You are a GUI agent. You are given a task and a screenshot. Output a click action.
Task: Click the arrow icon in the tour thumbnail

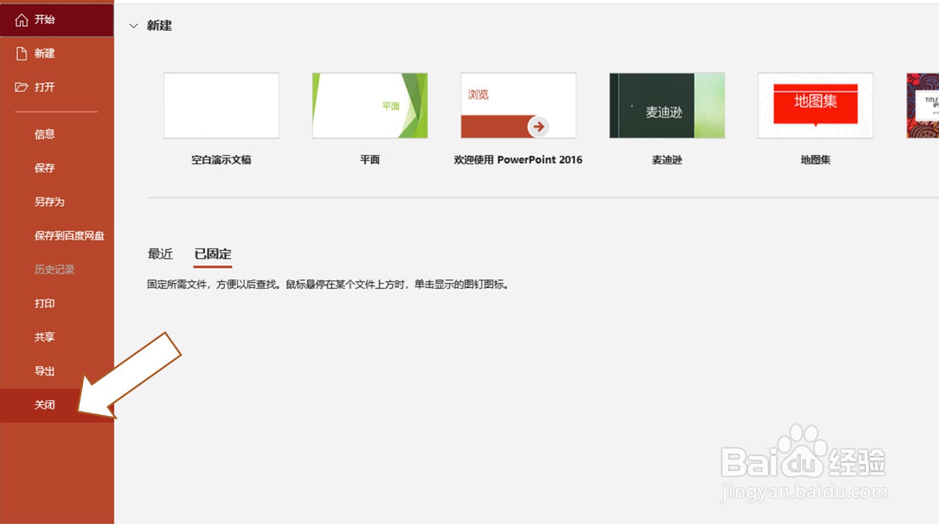coord(538,126)
